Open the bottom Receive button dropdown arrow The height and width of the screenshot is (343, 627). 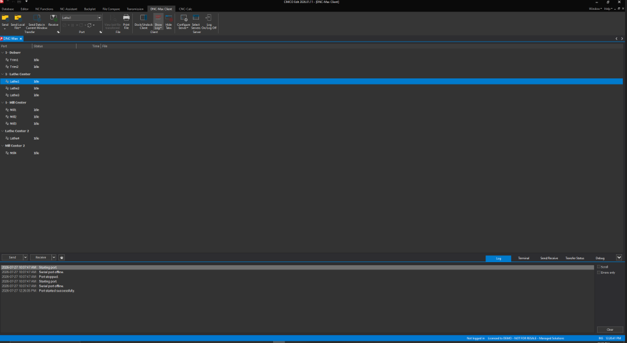point(54,257)
